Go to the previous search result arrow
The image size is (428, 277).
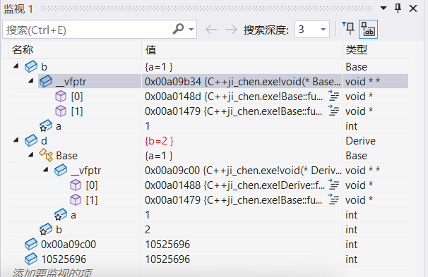[x=212, y=30]
